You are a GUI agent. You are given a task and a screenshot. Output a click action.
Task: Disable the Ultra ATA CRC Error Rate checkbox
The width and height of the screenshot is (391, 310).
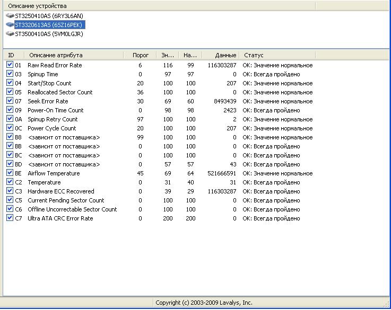[x=10, y=218]
